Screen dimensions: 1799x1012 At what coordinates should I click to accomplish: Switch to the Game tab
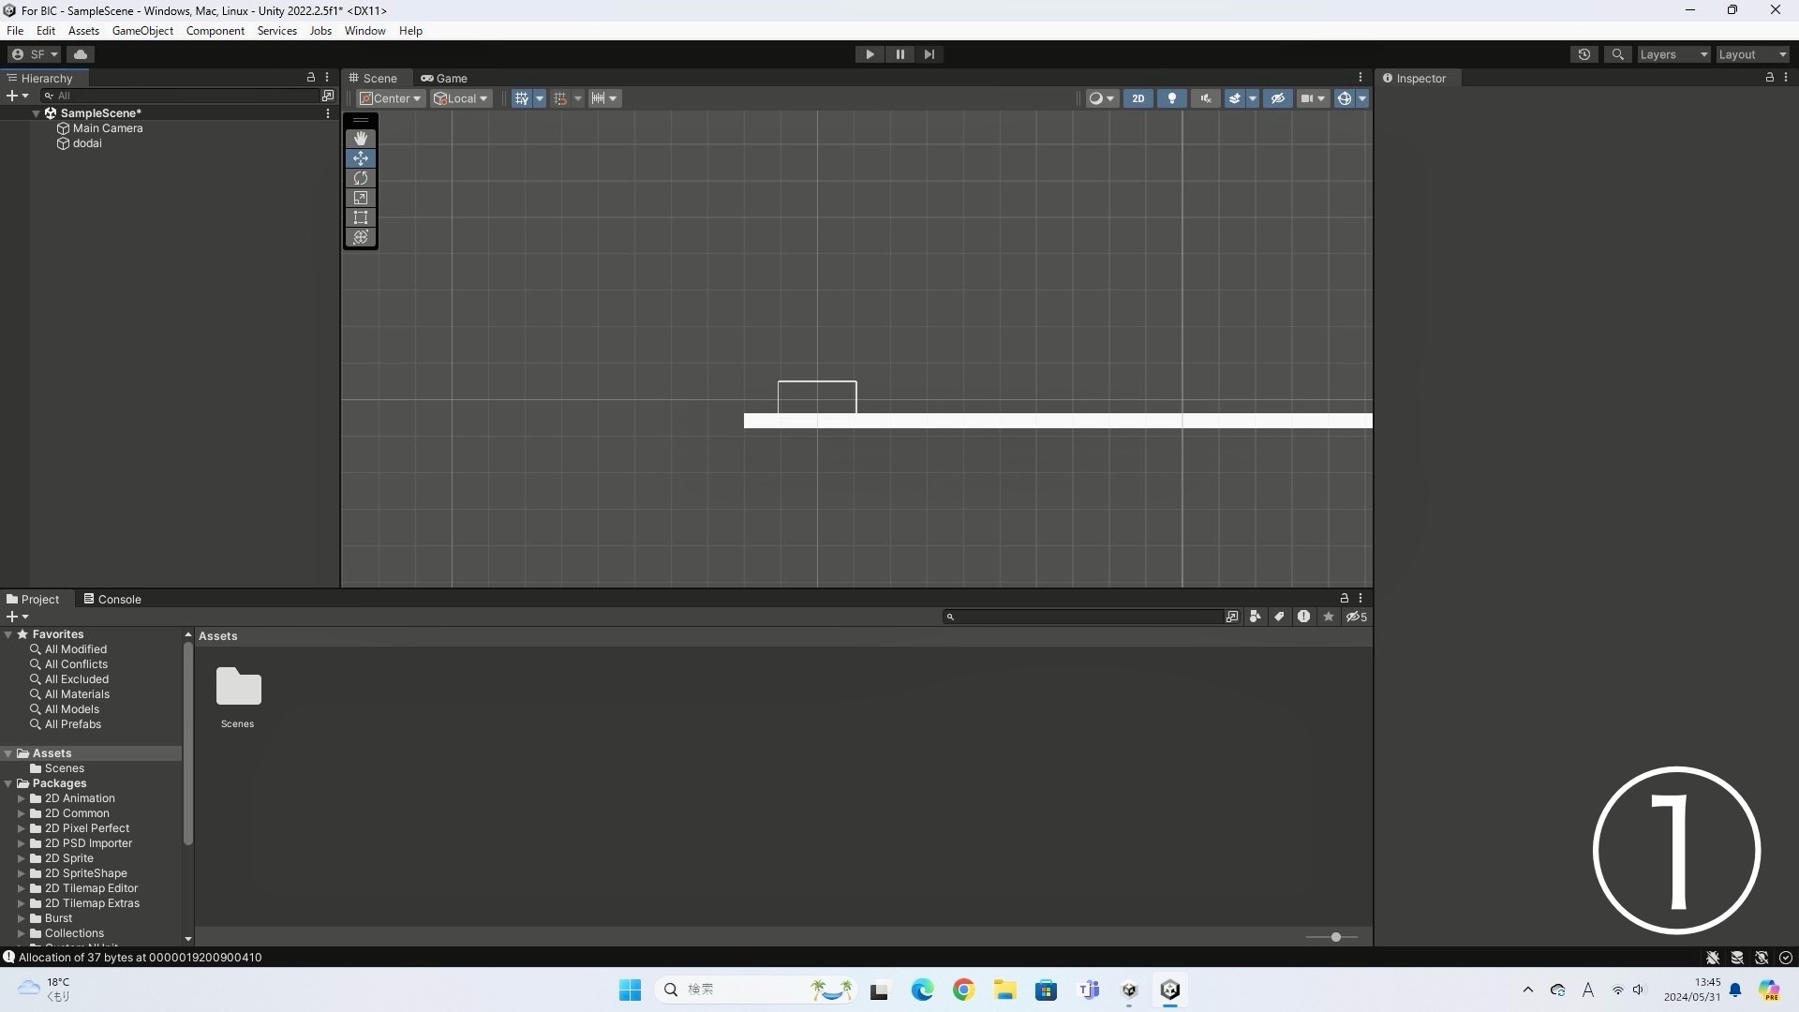[x=444, y=78]
